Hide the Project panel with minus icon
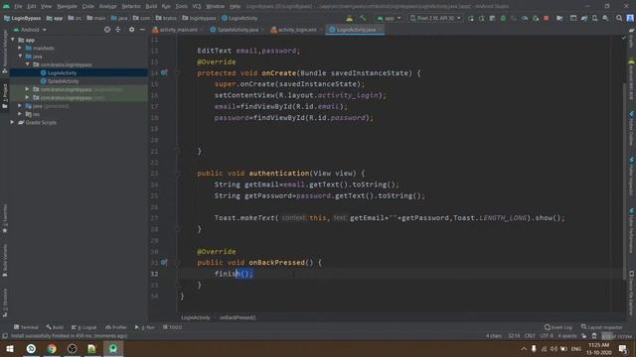Image resolution: width=636 pixels, height=357 pixels. coord(142,30)
